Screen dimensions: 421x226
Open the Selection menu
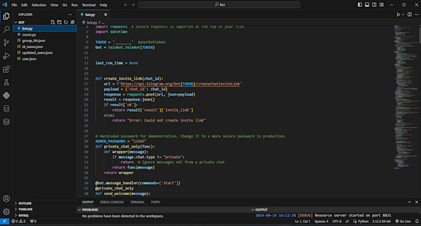coord(39,5)
